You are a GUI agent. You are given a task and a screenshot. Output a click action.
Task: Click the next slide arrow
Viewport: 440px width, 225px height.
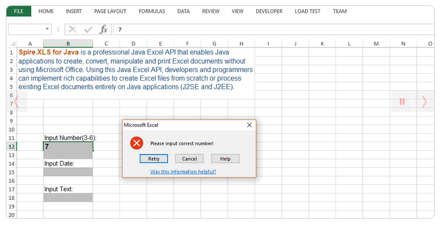click(x=424, y=102)
